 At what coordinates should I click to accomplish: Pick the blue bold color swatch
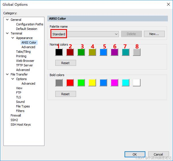[x=103, y=83]
